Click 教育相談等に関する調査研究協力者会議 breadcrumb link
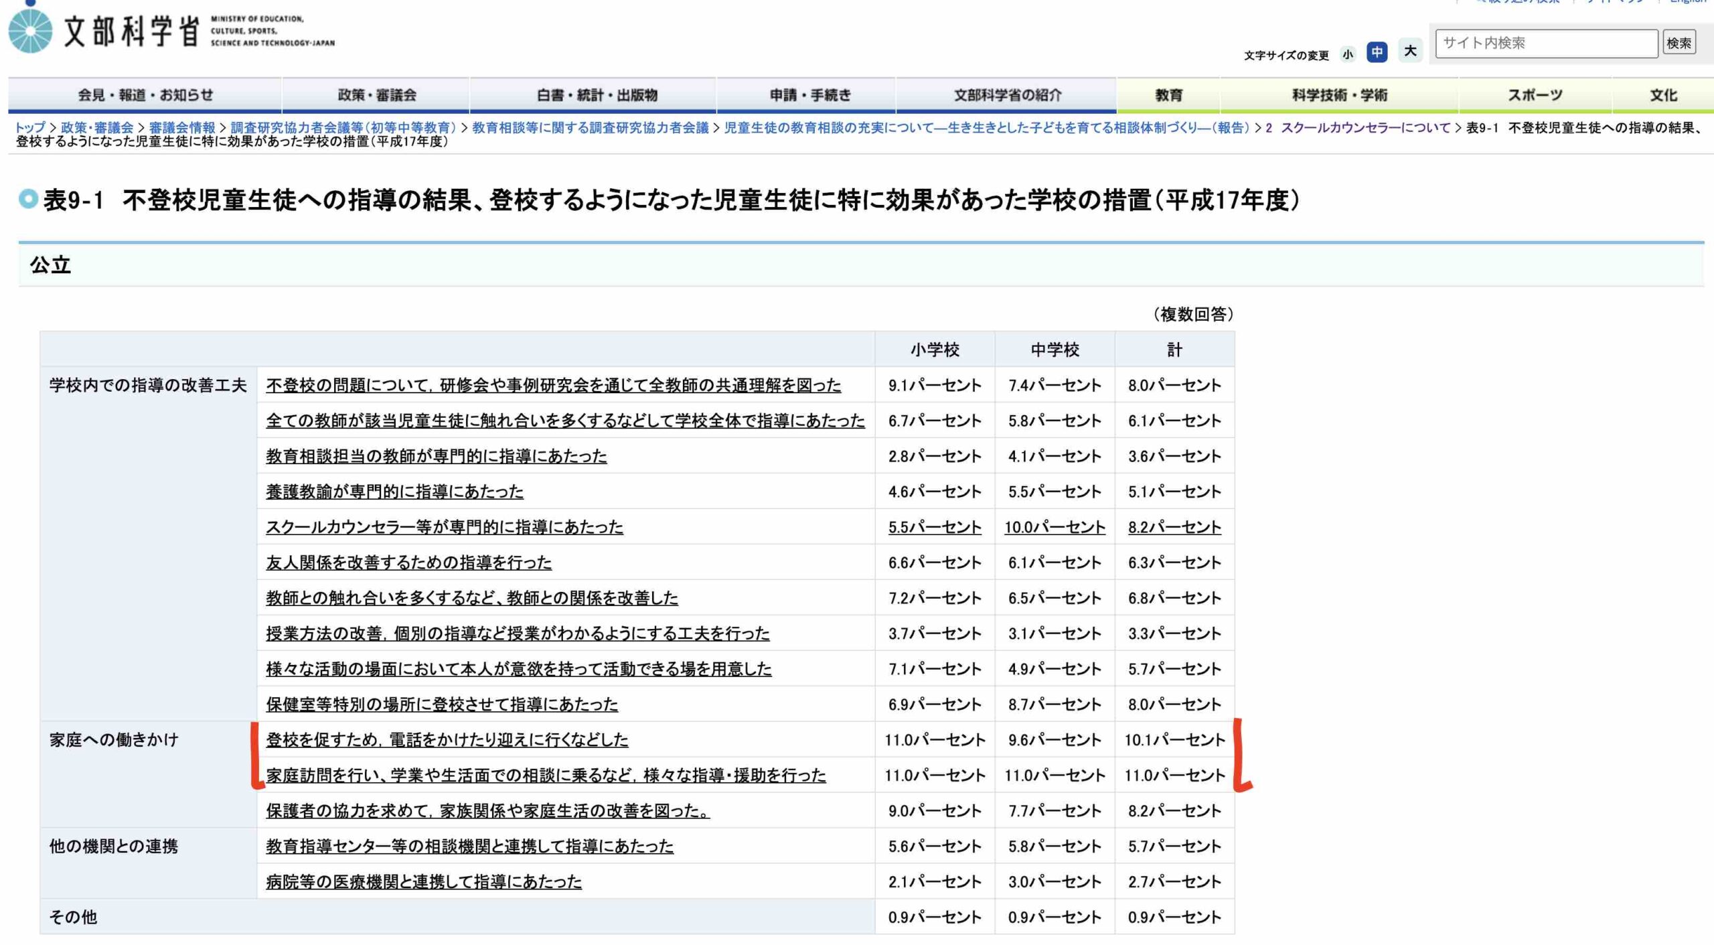 coord(590,127)
